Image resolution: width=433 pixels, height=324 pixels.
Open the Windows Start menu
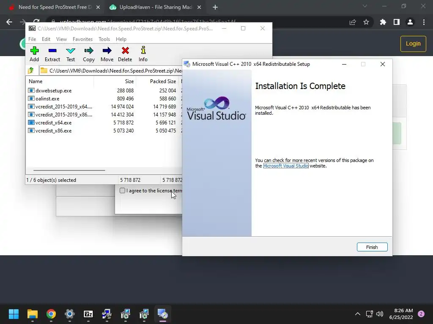(x=14, y=314)
